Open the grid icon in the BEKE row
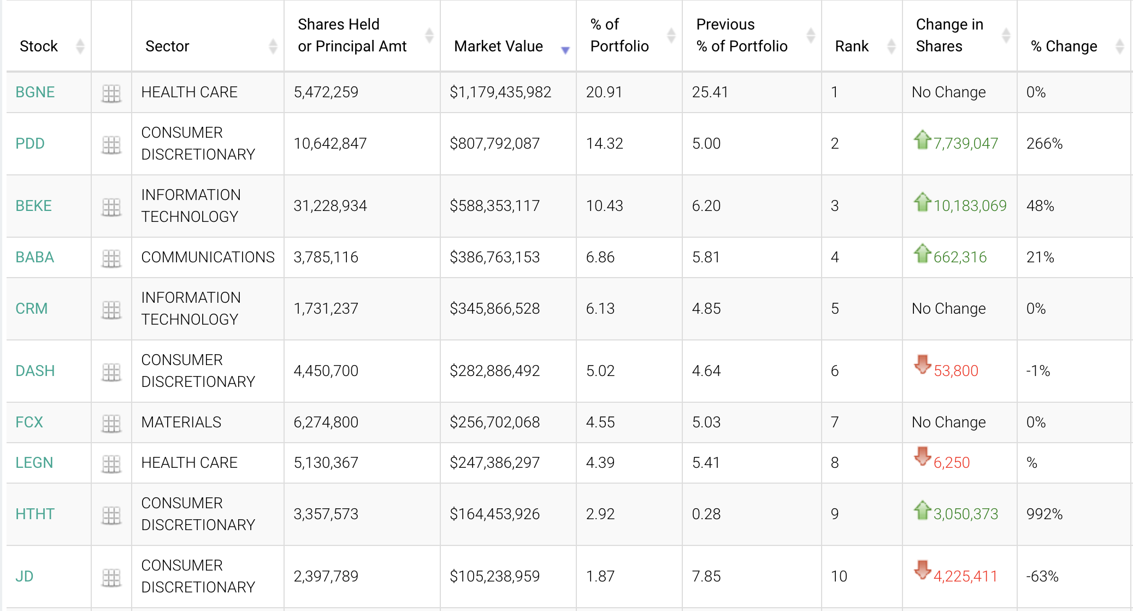Image resolution: width=1133 pixels, height=611 pixels. [x=111, y=207]
